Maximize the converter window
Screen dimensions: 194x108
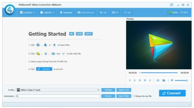tap(183, 5)
